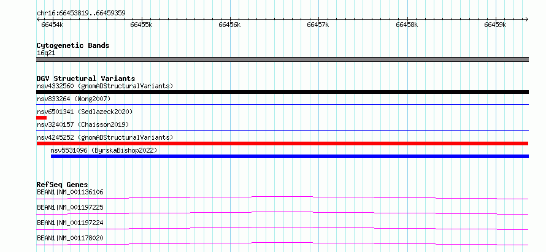546x252 pixels.
Task: Open the nsv4245252 variant label
Action: point(105,137)
